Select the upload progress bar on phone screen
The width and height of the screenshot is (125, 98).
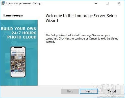pos(17,52)
